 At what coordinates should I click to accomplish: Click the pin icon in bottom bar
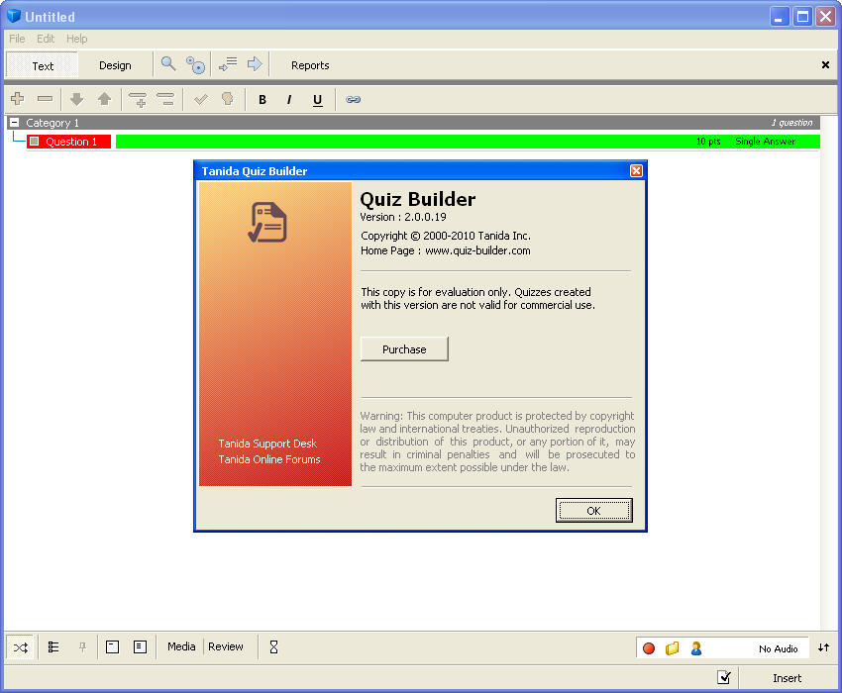pos(82,647)
